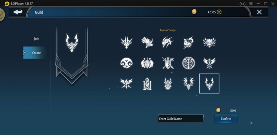Open the LDPlayer hamburger menu
Image resolution: width=277 pixels, height=135 pixels.
pos(251,3)
